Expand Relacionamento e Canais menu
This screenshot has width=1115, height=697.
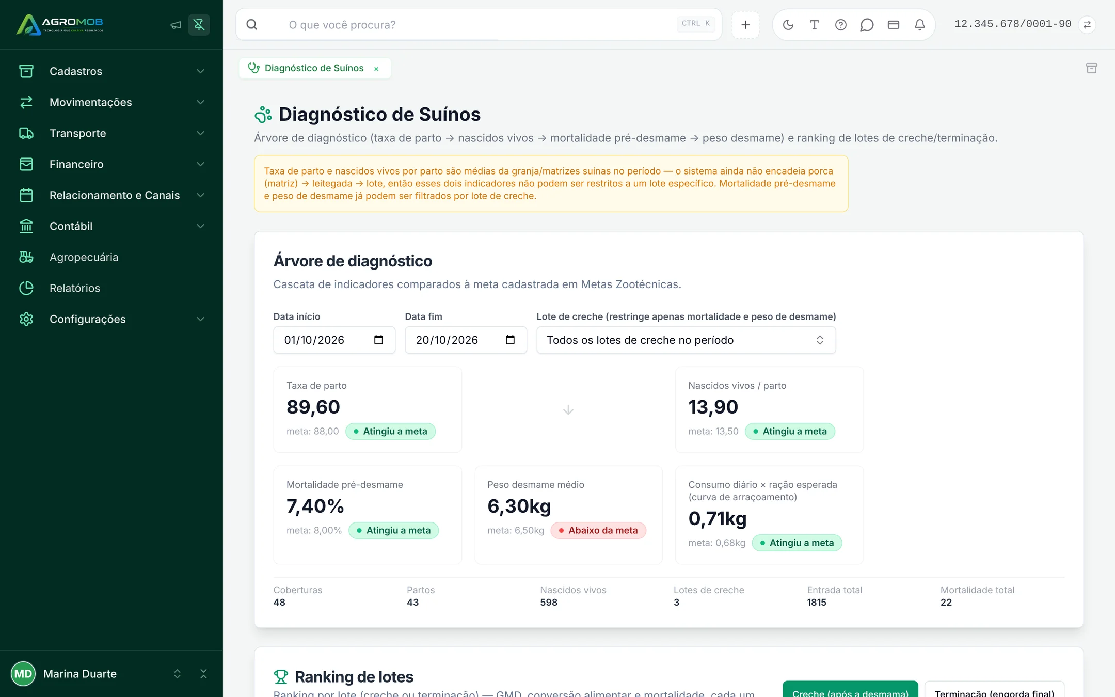(111, 195)
